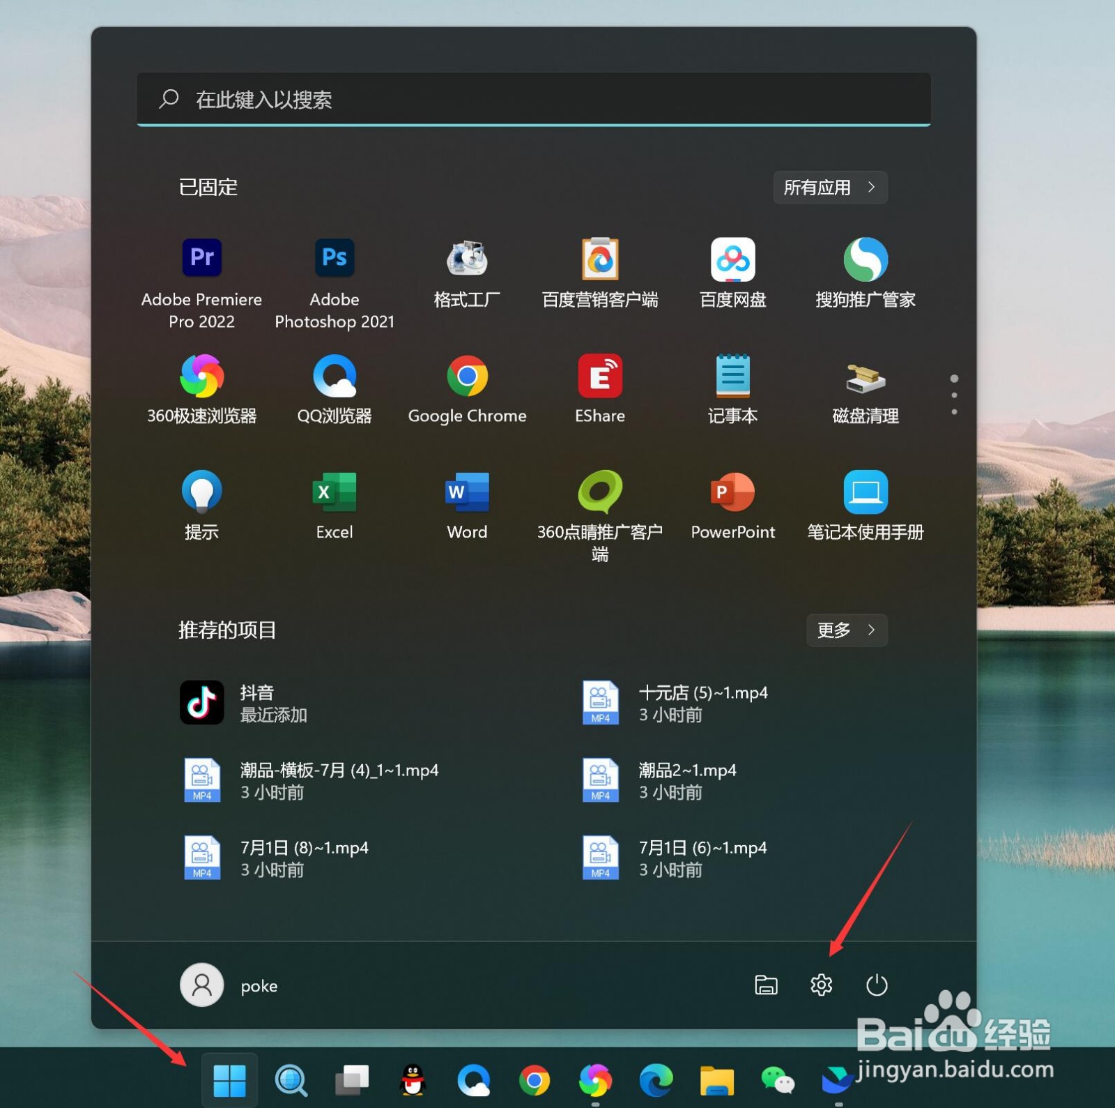1115x1108 pixels.
Task: Open the 提示 tips app
Action: point(201,506)
